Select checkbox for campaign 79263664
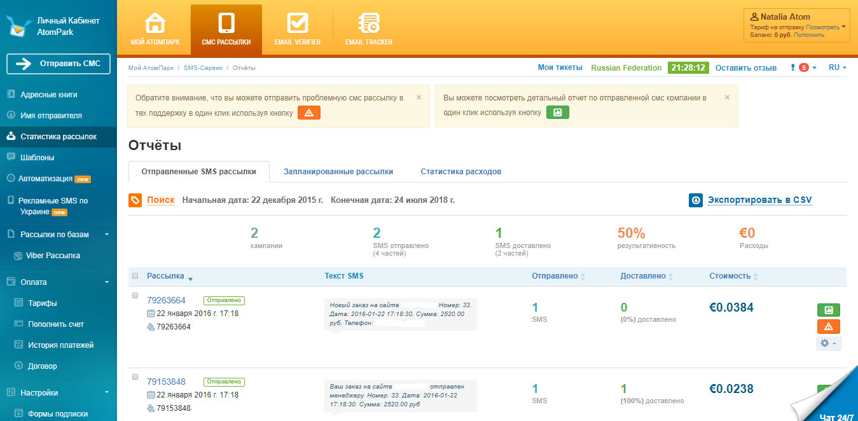 point(135,296)
